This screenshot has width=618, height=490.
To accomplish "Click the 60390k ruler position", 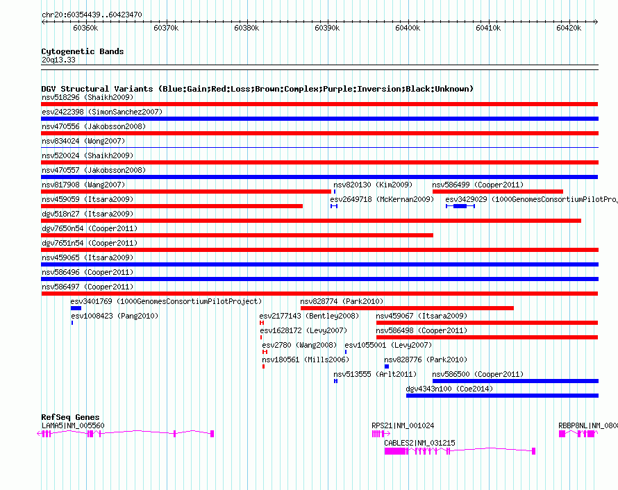I will [327, 28].
